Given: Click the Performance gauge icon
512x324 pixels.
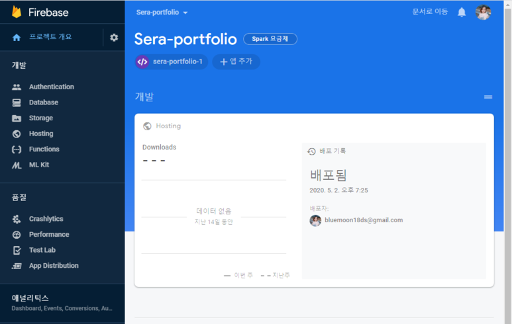Looking at the screenshot, I should coord(17,235).
